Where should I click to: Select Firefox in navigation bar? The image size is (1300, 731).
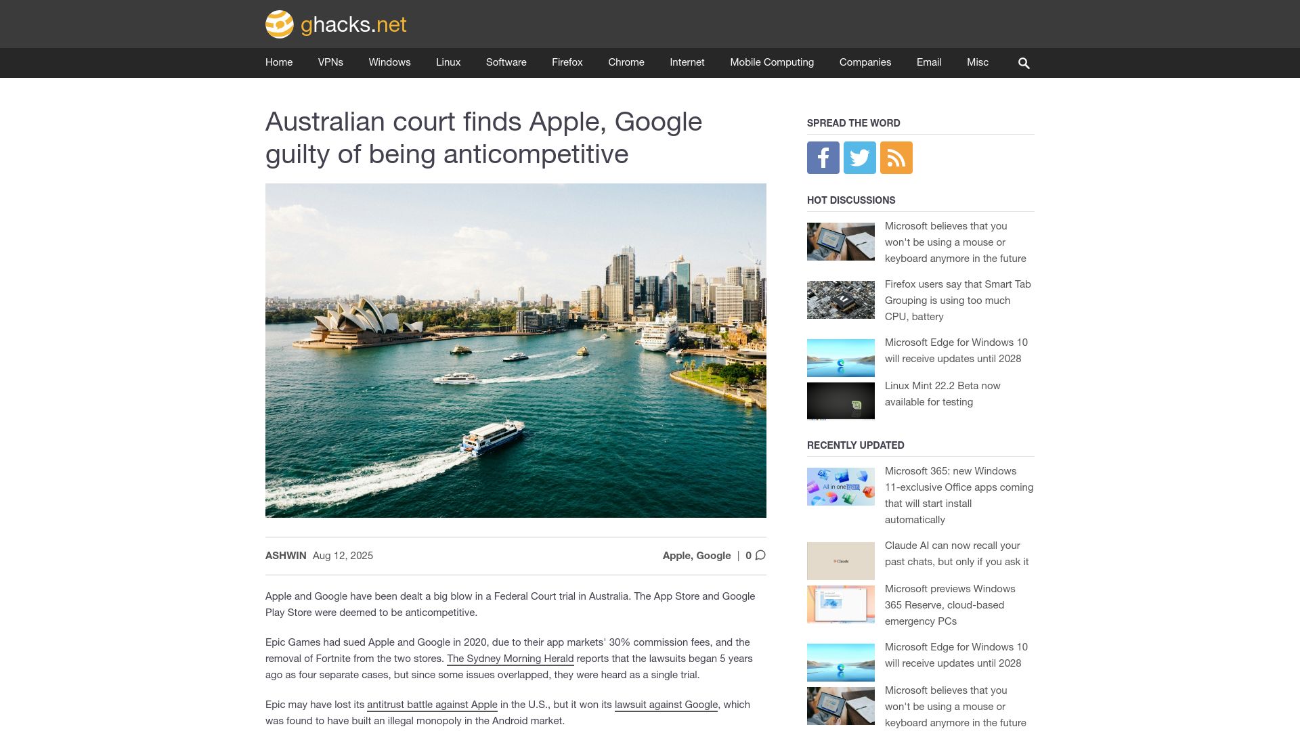tap(567, 62)
